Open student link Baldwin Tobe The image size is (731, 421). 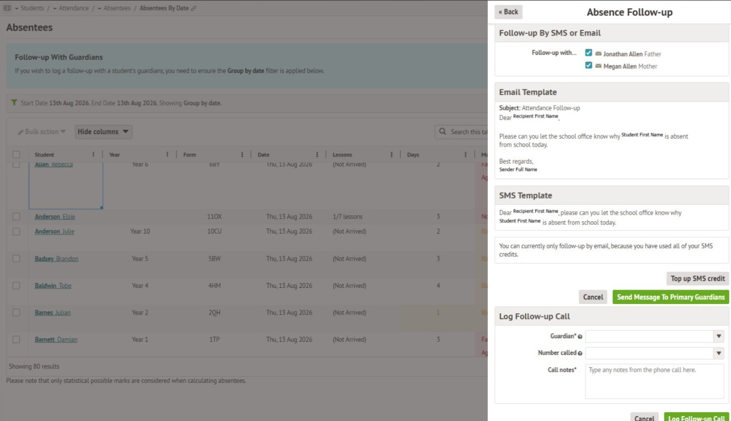tap(53, 286)
